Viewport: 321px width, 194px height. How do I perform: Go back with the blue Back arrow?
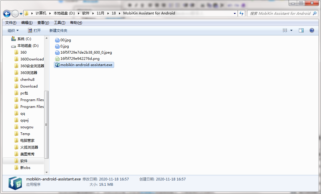pos(7,14)
